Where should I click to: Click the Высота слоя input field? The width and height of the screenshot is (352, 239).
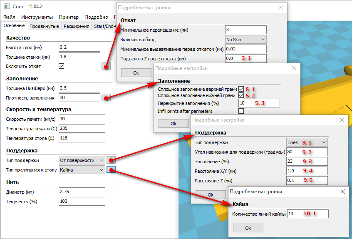(x=79, y=47)
